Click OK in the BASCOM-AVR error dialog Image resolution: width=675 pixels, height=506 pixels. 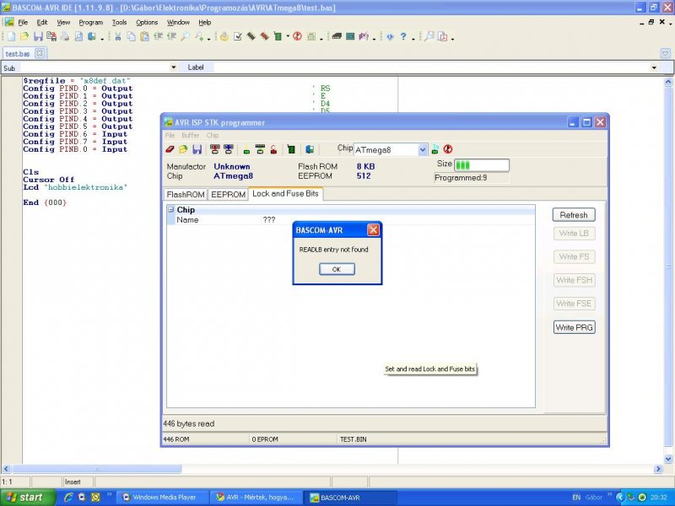point(337,269)
